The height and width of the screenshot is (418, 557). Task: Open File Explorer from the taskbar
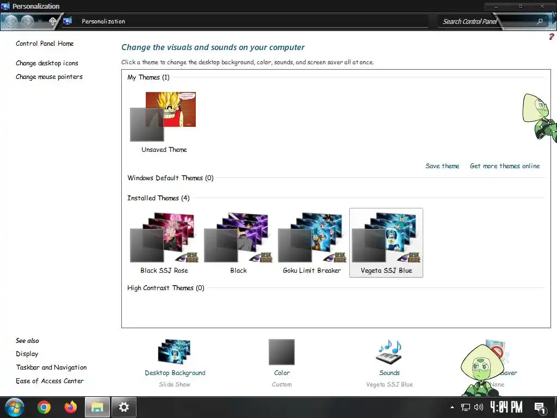97,407
